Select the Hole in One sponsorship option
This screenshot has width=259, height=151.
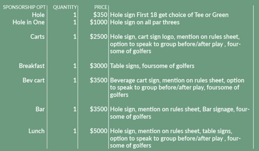[29, 22]
